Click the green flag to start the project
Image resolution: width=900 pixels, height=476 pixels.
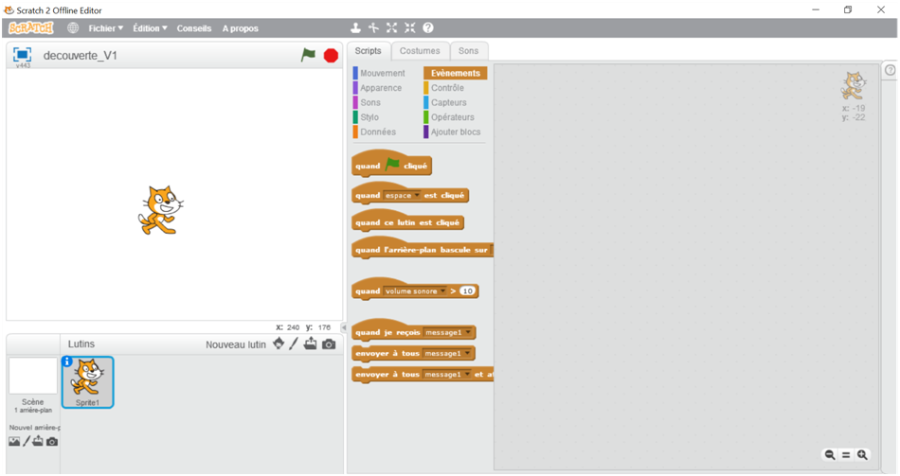pos(308,55)
